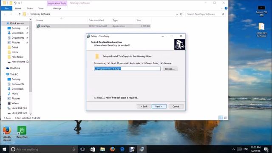
Task: Open address bar history dropdown
Action: [177, 14]
